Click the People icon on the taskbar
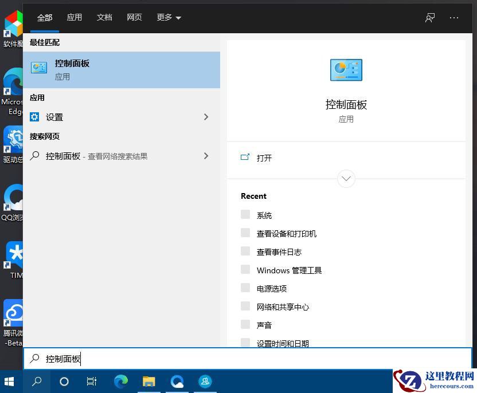 tap(205, 381)
